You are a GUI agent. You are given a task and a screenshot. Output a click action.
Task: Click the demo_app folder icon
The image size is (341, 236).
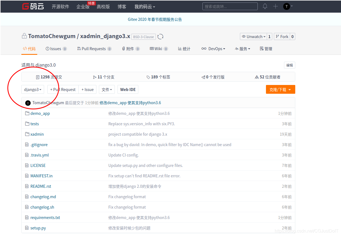[27, 113]
